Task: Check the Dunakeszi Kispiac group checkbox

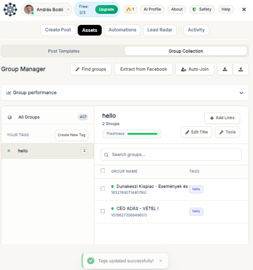Action: point(103,189)
